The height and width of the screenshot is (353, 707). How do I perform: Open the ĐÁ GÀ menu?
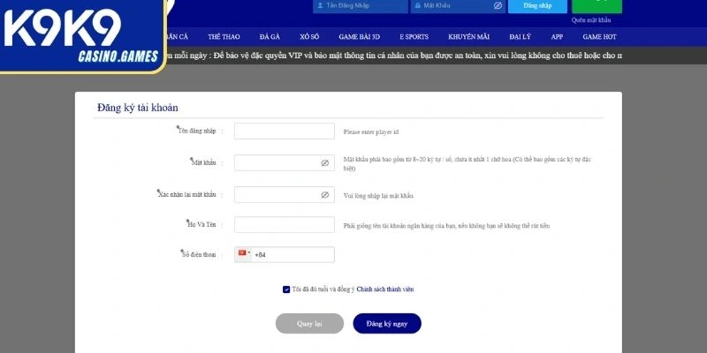[x=270, y=37]
